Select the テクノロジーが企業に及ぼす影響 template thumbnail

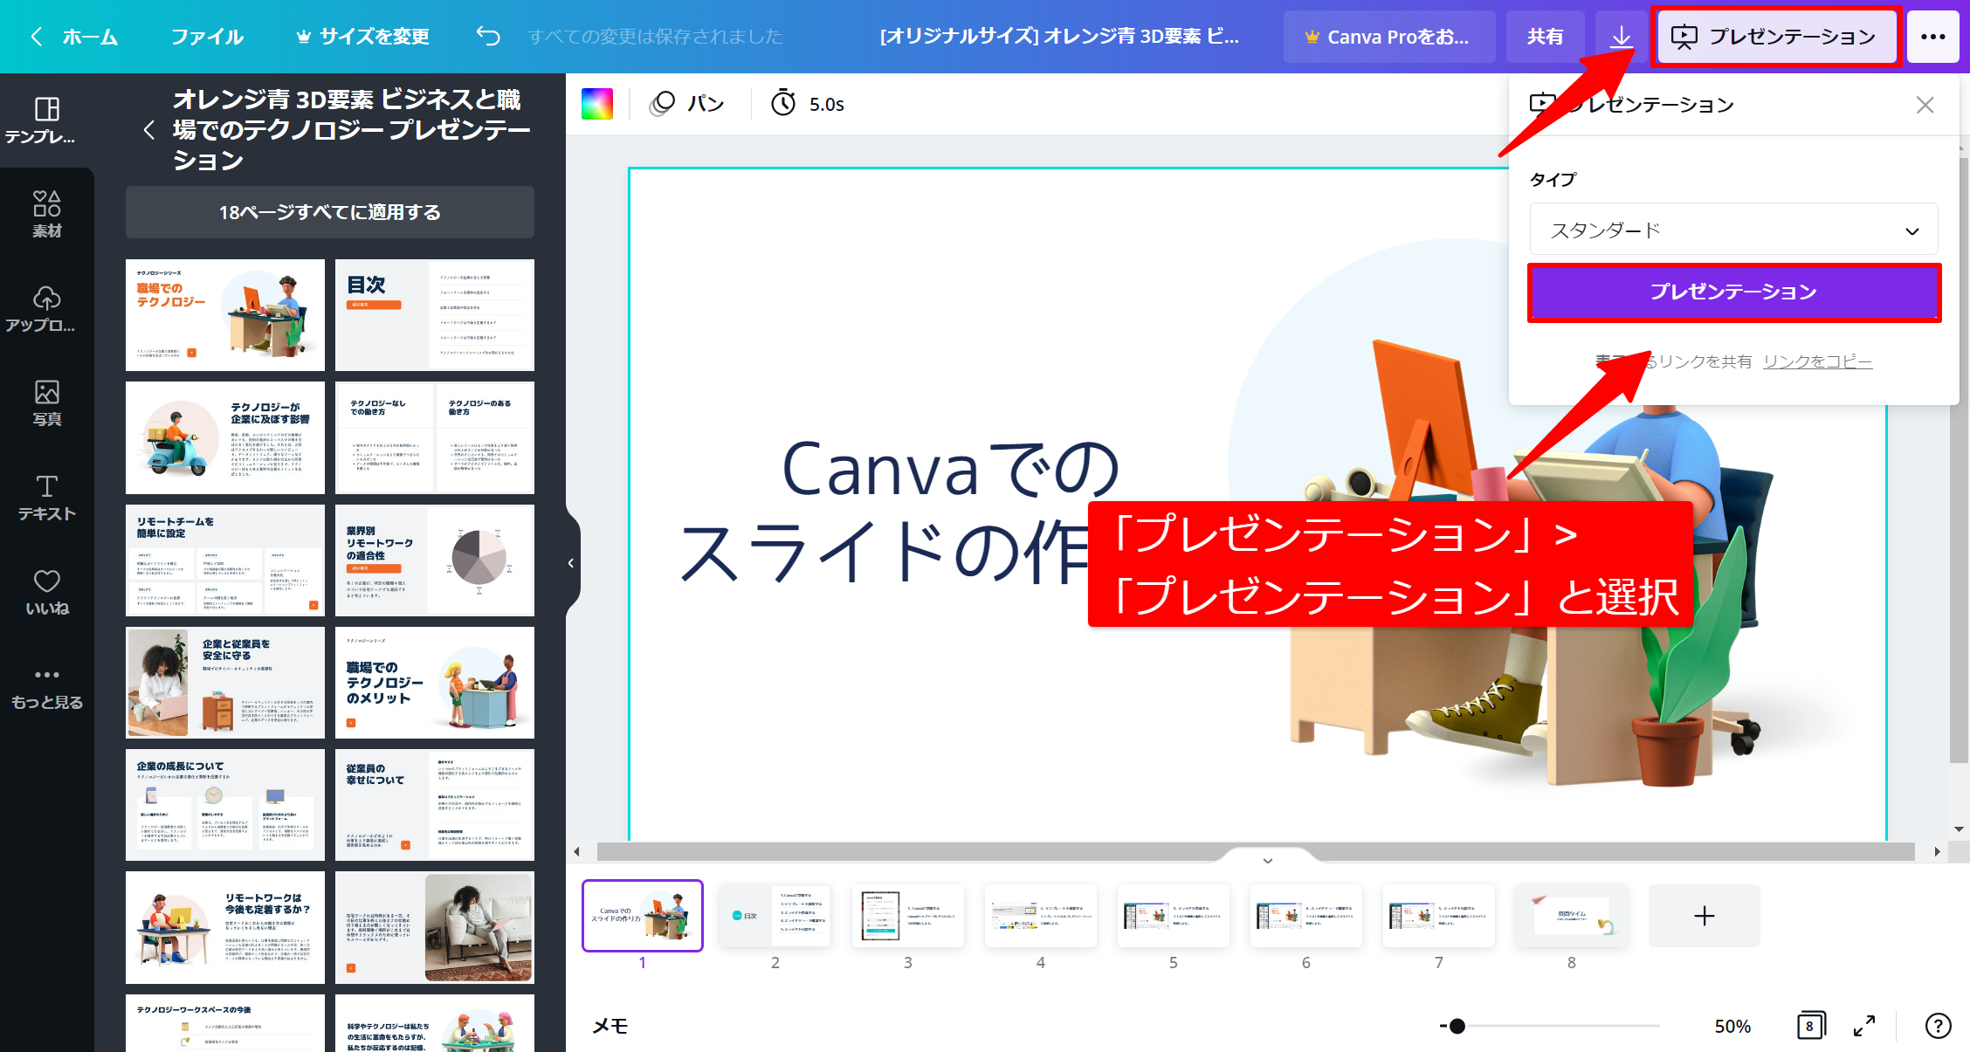[x=225, y=437]
